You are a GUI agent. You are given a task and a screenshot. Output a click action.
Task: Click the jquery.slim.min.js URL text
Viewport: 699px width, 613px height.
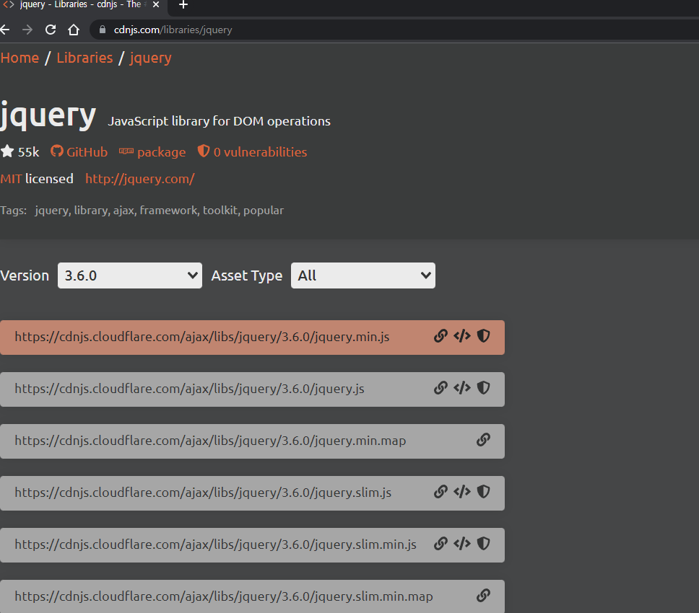pyautogui.click(x=215, y=544)
